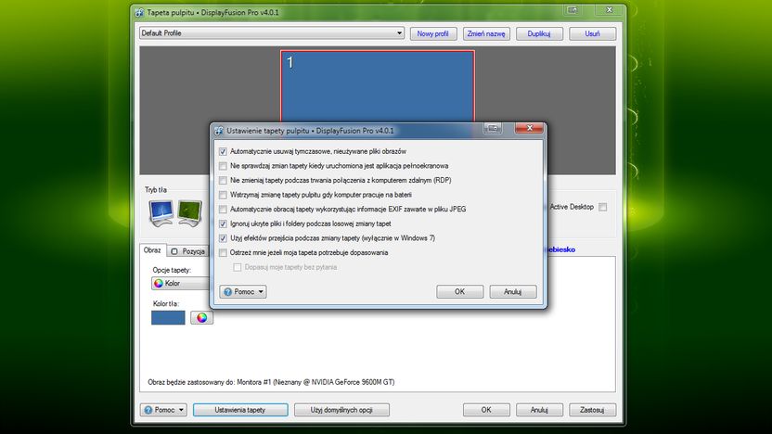Open the Kolor wallpaper options dropdown
772x434 pixels.
click(x=180, y=284)
